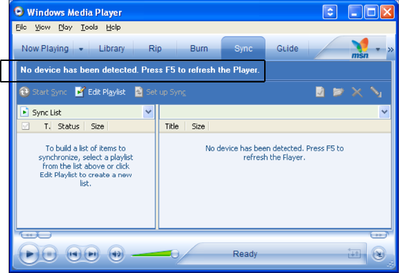Screen dimensions: 399x273
Task: Mute the sound with speaker icon
Action: 116,254
